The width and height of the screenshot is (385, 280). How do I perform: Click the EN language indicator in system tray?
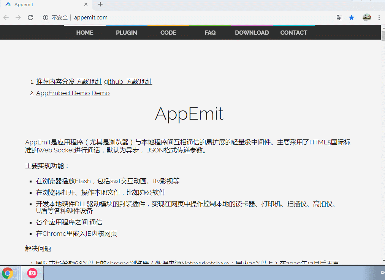point(382,273)
